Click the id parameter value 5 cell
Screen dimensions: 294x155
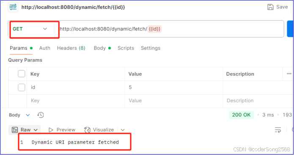pyautogui.click(x=173, y=87)
